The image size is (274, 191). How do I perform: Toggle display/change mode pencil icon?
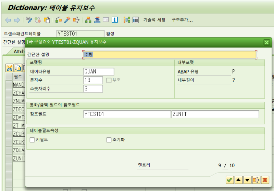tap(29, 20)
